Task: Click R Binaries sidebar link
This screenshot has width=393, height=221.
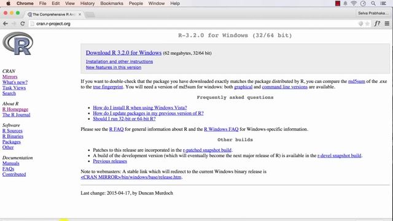Action: pyautogui.click(x=13, y=136)
